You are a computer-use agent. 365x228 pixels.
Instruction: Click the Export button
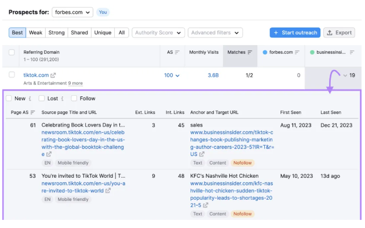pyautogui.click(x=339, y=33)
